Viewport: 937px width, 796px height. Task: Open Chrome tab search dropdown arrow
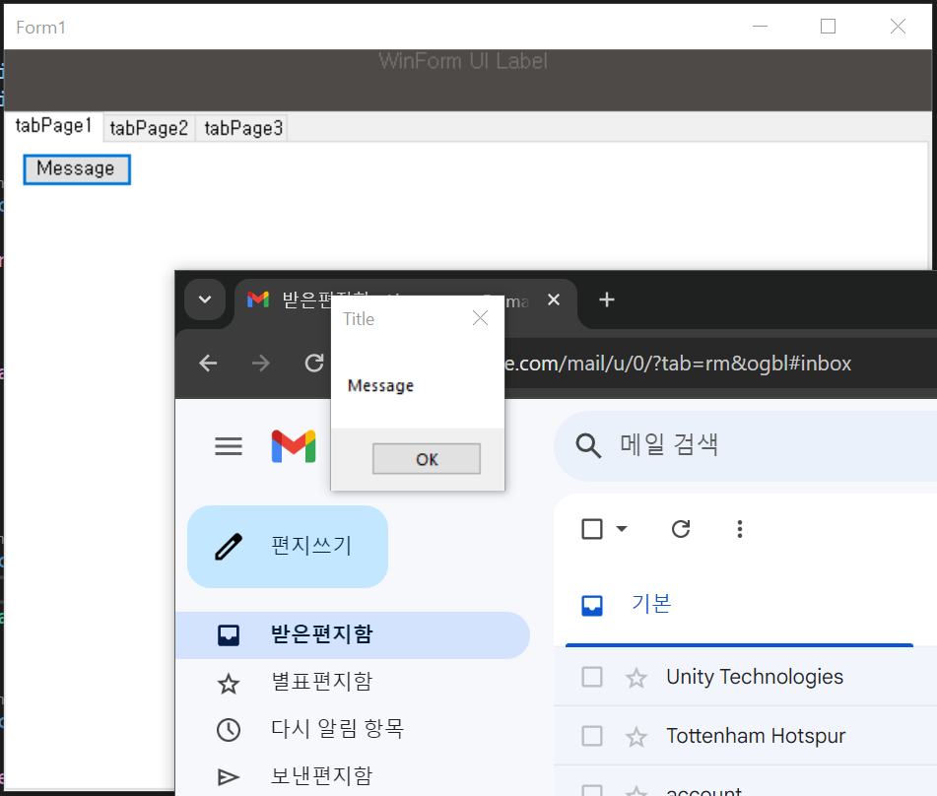click(205, 299)
